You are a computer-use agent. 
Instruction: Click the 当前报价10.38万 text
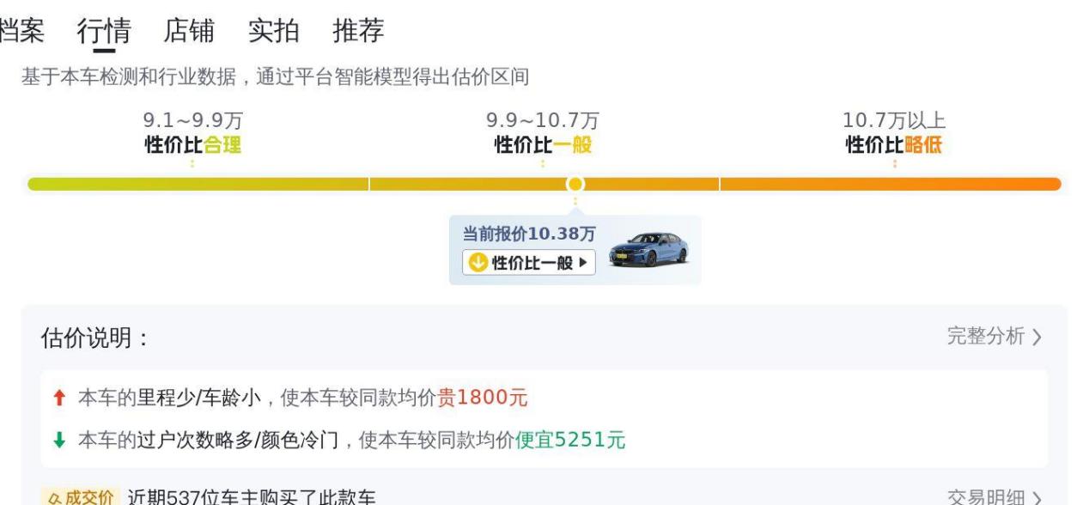tap(529, 234)
